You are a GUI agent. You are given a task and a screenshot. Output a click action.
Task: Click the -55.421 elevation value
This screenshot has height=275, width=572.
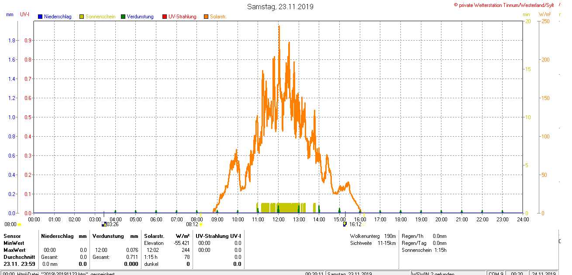(181, 243)
